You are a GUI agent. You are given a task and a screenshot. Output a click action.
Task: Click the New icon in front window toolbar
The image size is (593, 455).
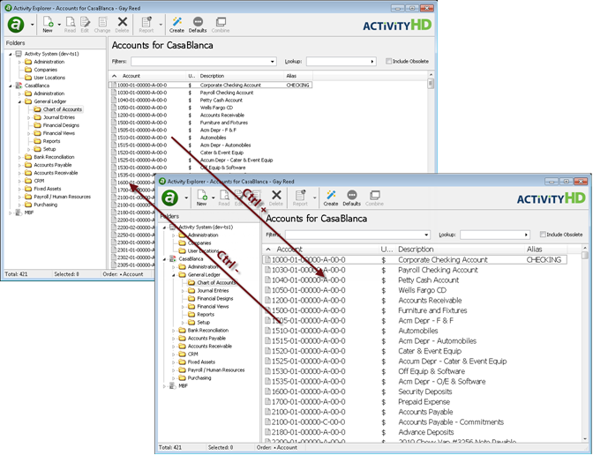click(201, 198)
